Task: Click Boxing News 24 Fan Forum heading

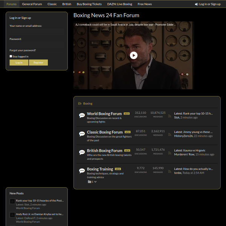Action: click(106, 15)
